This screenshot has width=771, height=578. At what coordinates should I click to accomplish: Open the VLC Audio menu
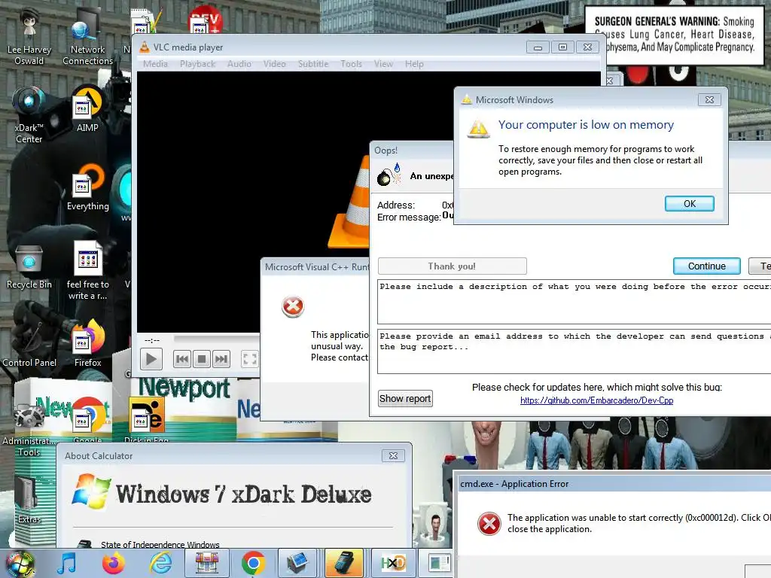pos(239,64)
